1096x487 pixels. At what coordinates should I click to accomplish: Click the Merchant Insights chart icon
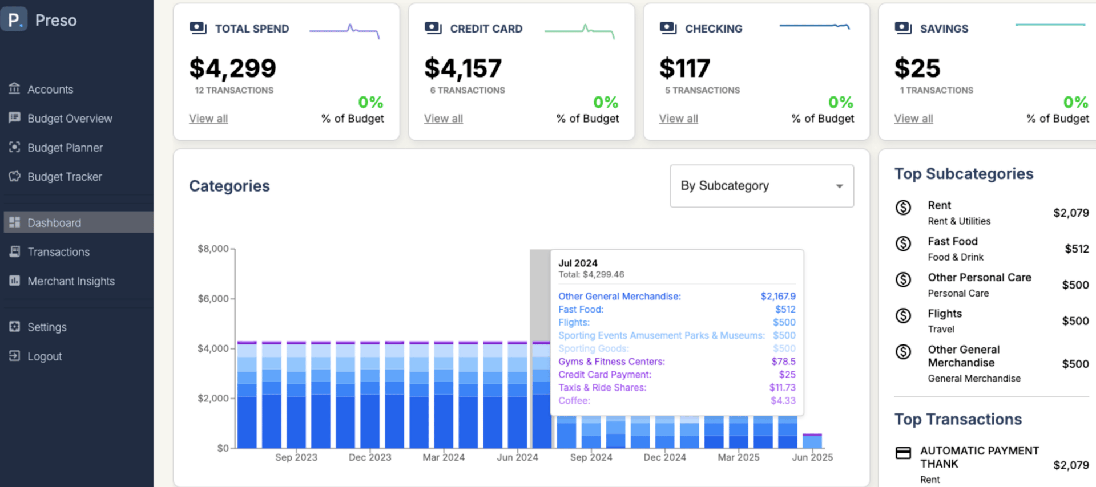pos(14,281)
